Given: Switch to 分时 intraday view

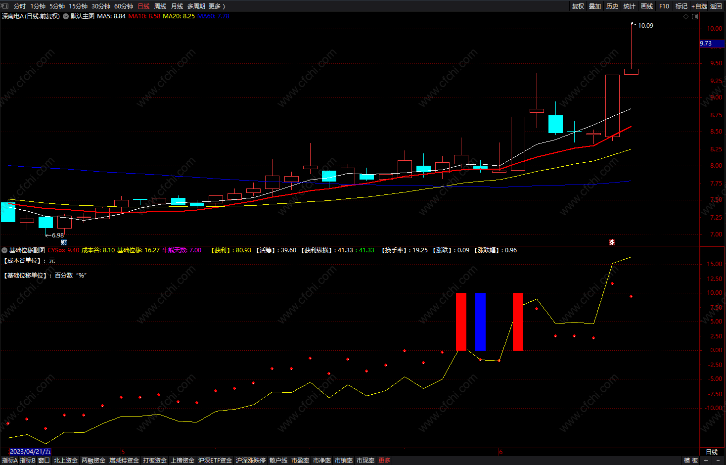Looking at the screenshot, I should tap(20, 6).
